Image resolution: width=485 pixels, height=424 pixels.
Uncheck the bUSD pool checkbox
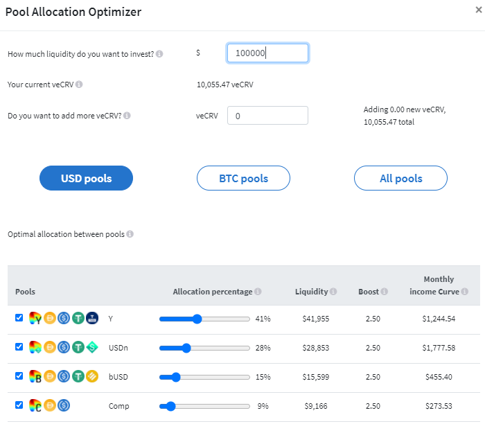(x=19, y=376)
